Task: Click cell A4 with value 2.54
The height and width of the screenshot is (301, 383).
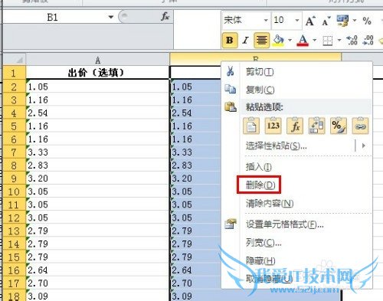Action: tap(97, 113)
